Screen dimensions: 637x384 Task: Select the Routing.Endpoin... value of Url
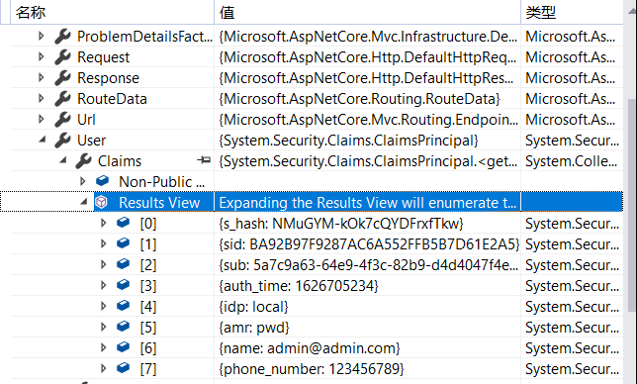[x=369, y=120]
